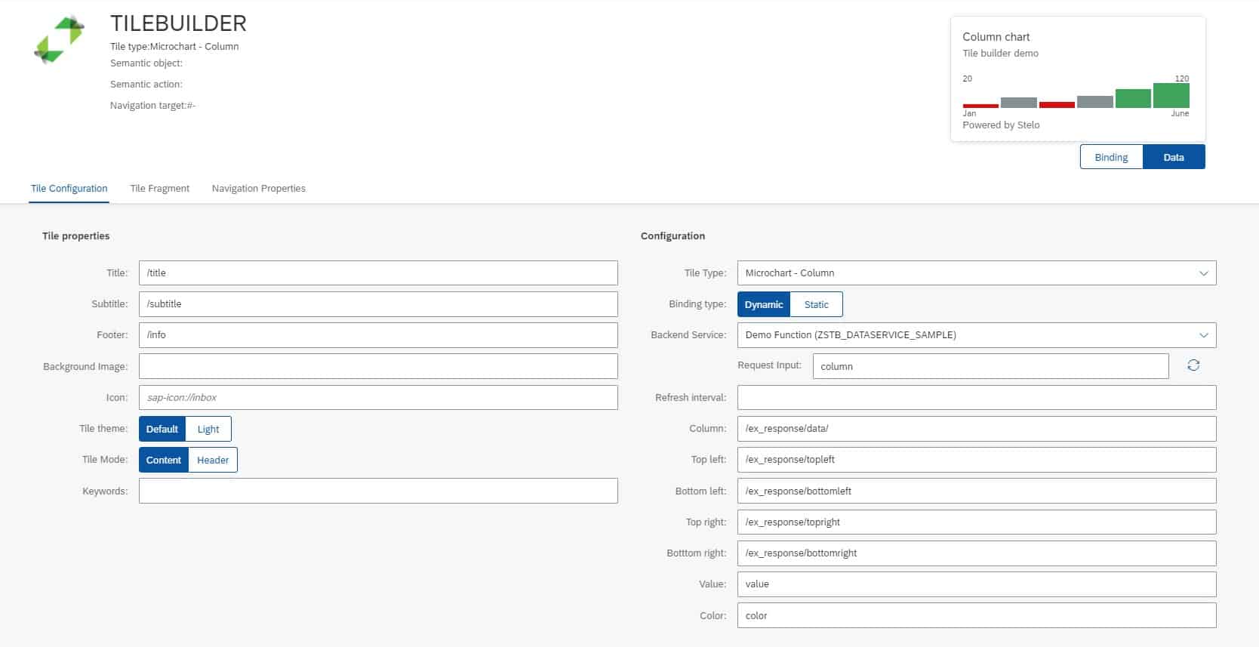Switch to the Tile Fragment tab
Image resolution: width=1259 pixels, height=647 pixels.
pyautogui.click(x=159, y=189)
